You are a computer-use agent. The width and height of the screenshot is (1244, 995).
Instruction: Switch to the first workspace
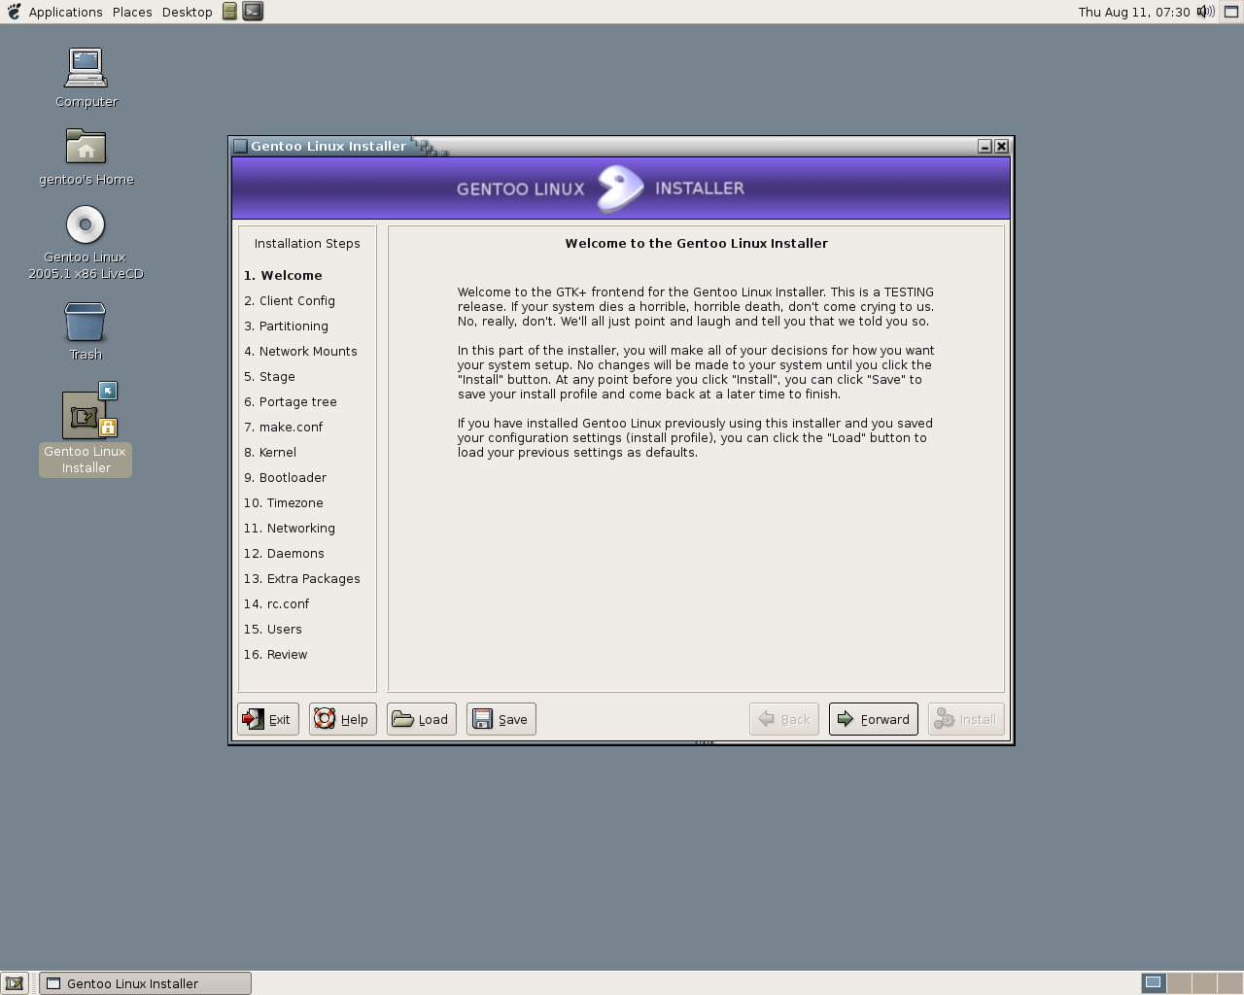tap(1154, 983)
